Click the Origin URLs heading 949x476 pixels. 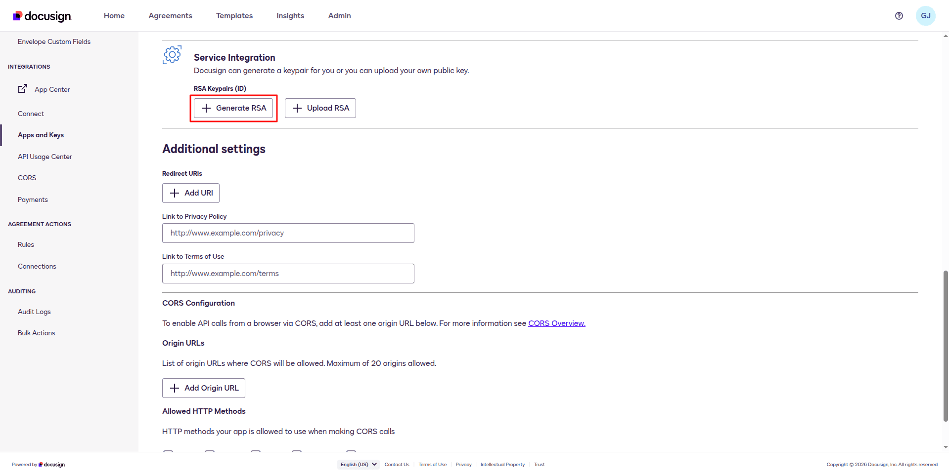(x=183, y=343)
